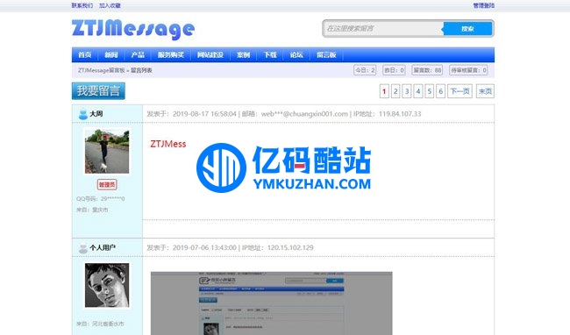Click the 留言数: 88 statistic box
Screen dimensions: 570x335
coord(427,70)
